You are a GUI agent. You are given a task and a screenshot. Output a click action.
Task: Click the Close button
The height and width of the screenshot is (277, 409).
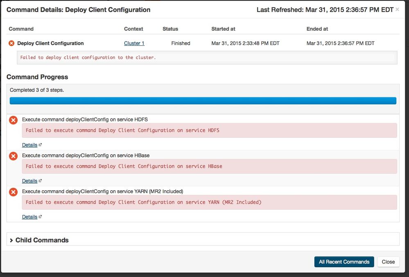tap(388, 262)
